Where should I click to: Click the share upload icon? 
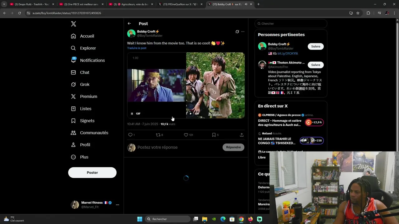242,135
